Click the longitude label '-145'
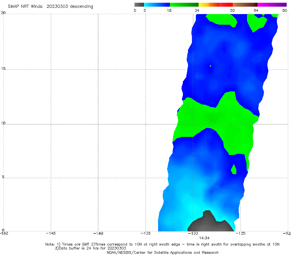 pyautogui.click(x=51, y=233)
